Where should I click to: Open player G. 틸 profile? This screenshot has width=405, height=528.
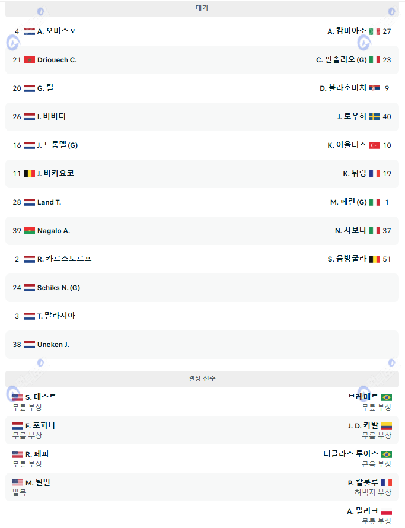pos(45,88)
